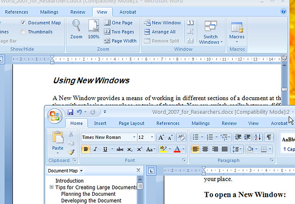The image size is (295, 204).
Task: Select Introduction in Document Map
Action: tap(69, 181)
